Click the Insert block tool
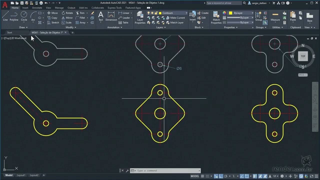Viewport: 320px width, 180px height. tap(192, 16)
